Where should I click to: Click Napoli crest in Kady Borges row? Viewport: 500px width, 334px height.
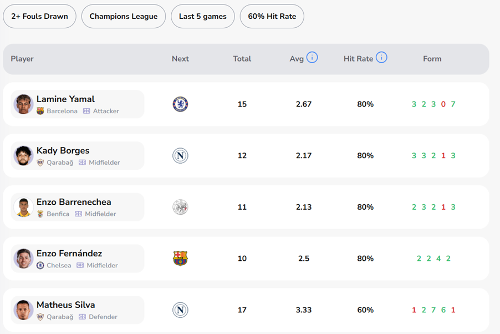(180, 155)
